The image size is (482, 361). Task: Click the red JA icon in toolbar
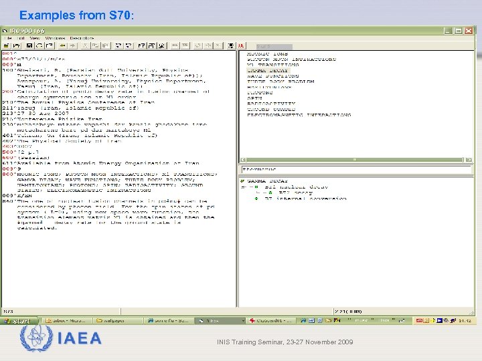(x=241, y=45)
